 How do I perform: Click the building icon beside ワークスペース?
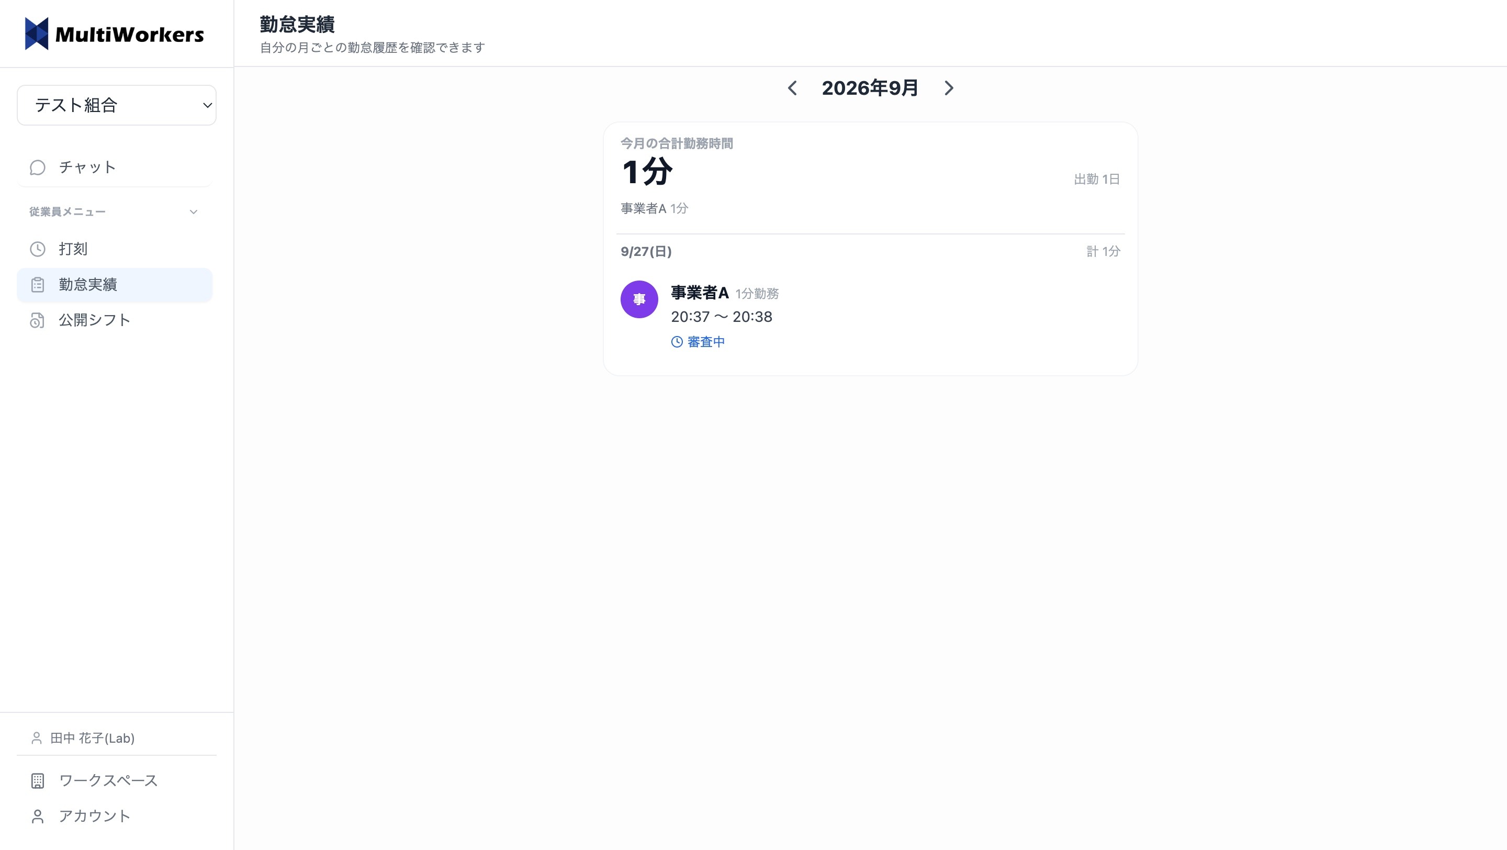coord(38,781)
